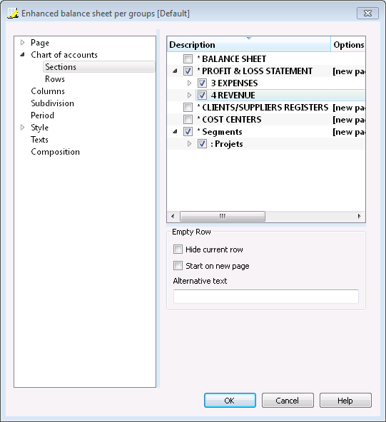Viewport: 386px width, 422px height.
Task: Select Rows in the left tree
Action: (55, 79)
